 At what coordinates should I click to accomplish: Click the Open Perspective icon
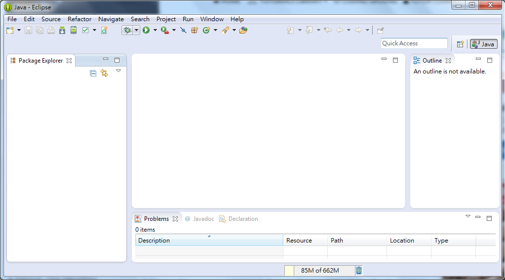pyautogui.click(x=460, y=44)
